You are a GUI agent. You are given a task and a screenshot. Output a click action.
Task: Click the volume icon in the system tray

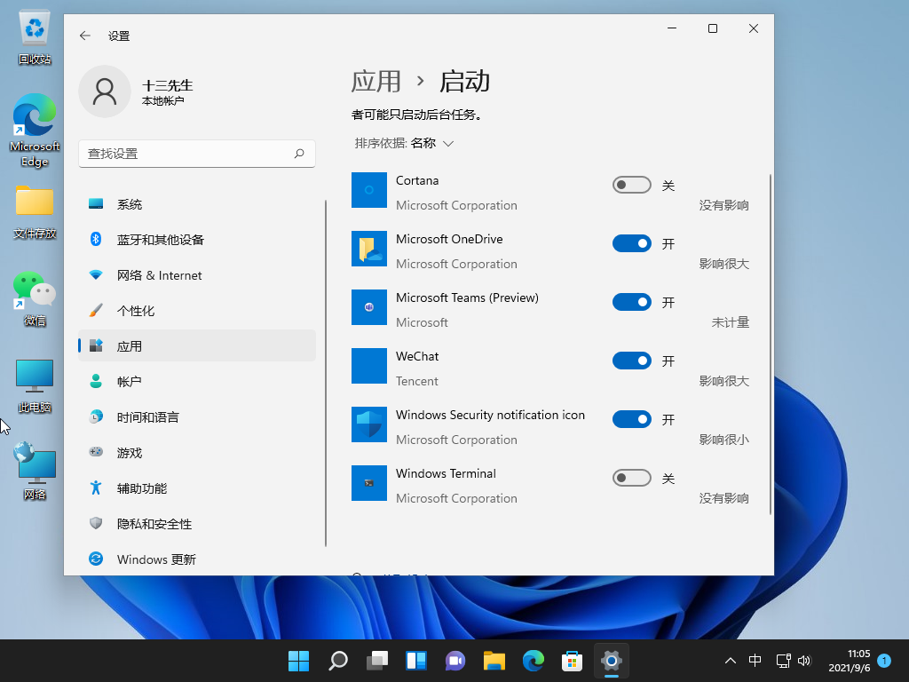click(804, 661)
